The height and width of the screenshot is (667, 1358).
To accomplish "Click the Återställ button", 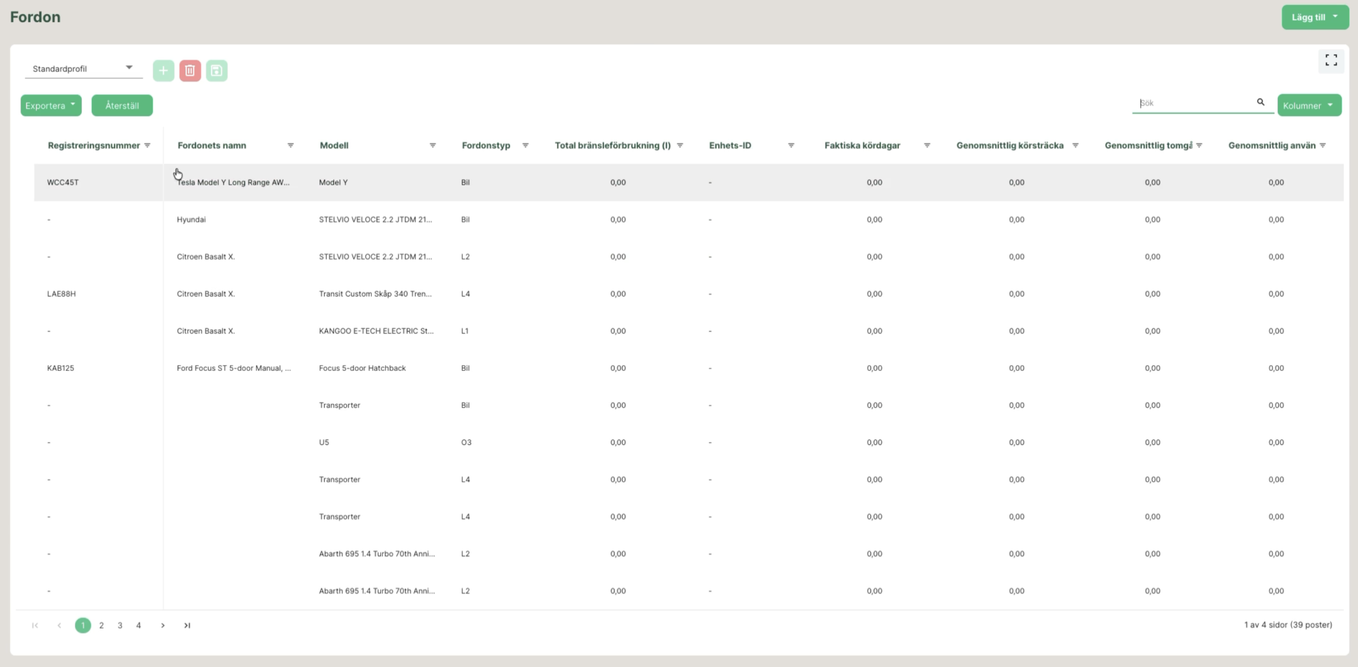I will click(122, 106).
